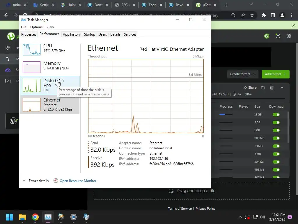Share the torrent
Image resolution: width=298 pixels, height=224 pixels.
tap(250, 87)
